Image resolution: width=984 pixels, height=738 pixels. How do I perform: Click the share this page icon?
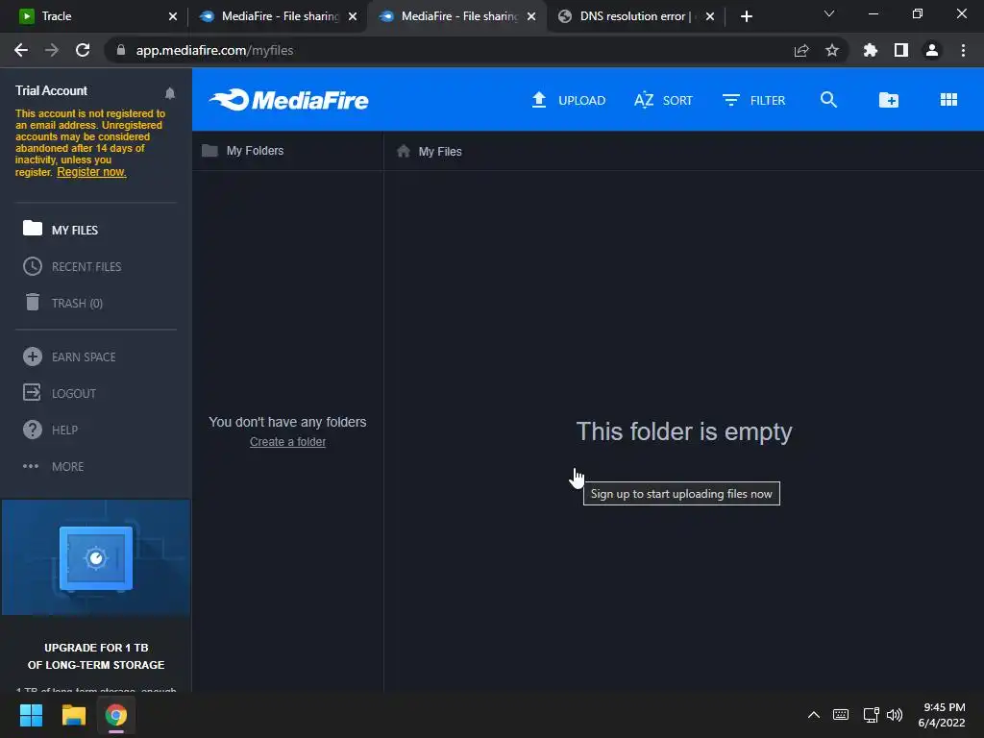(801, 50)
